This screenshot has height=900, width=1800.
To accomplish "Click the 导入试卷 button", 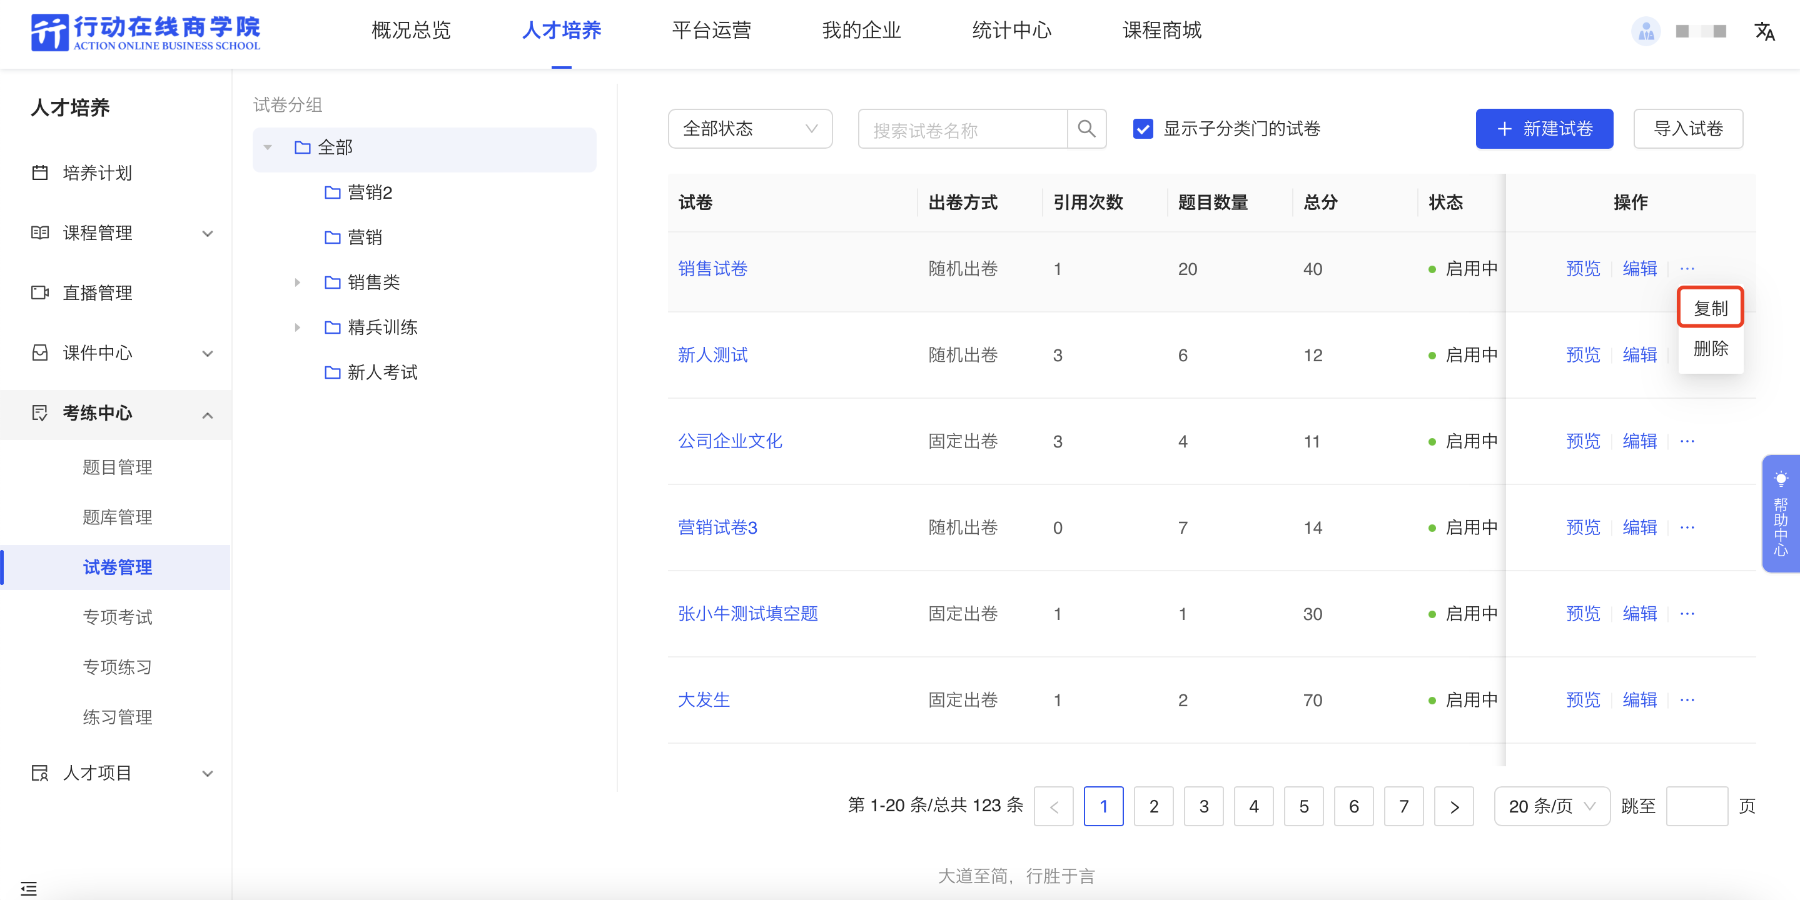I will tap(1688, 129).
